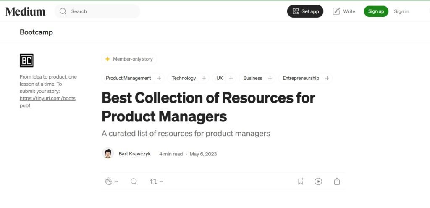This screenshot has height=208, width=430.
Task: Open the Technology topic tag
Action: coord(184,78)
